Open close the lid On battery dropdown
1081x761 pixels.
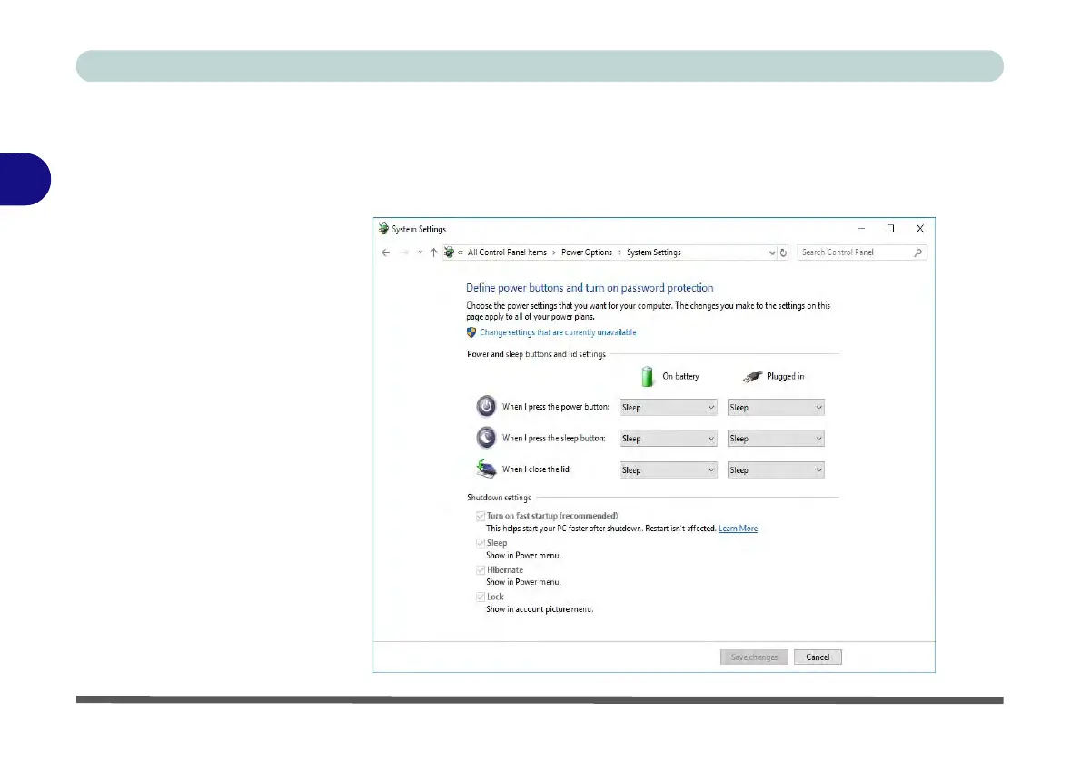pyautogui.click(x=668, y=470)
